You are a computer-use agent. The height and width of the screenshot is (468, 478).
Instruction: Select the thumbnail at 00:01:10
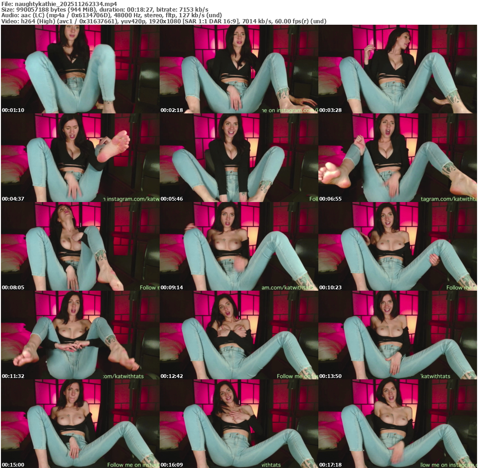click(80, 69)
